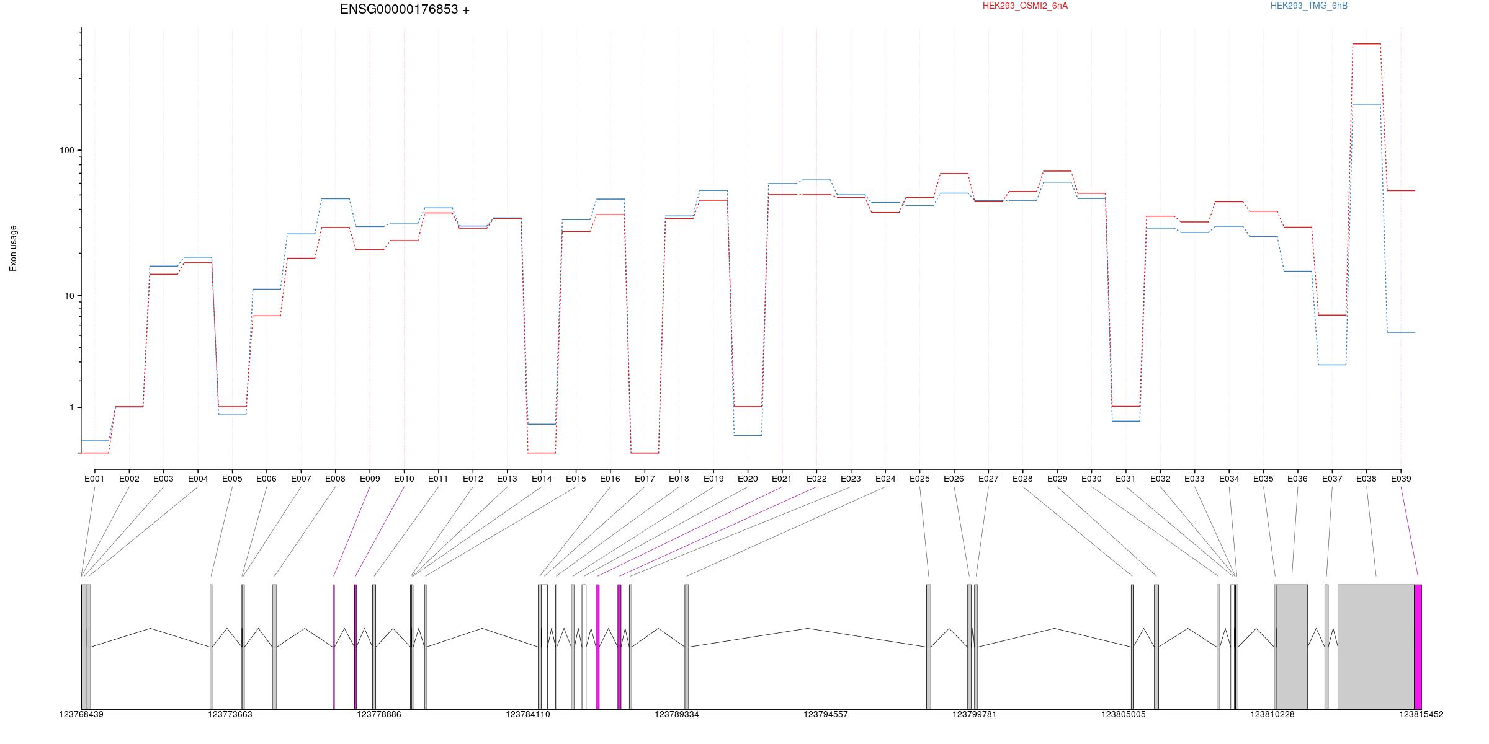Select the HEK293_TMG_6hB legend label
1489x744 pixels.
(1309, 6)
